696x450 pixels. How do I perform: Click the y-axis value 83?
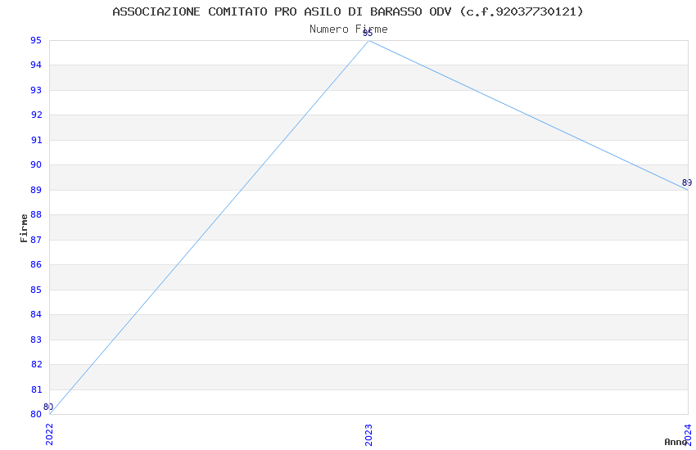pyautogui.click(x=36, y=340)
